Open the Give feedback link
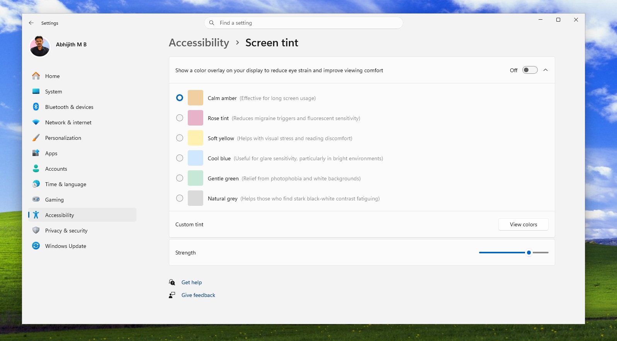 click(x=198, y=295)
